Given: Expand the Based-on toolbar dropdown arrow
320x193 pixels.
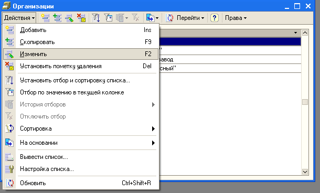Looking at the screenshot, I should pyautogui.click(x=157, y=18).
